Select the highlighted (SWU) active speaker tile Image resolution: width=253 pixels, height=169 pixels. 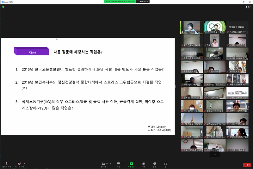[x=192, y=27]
